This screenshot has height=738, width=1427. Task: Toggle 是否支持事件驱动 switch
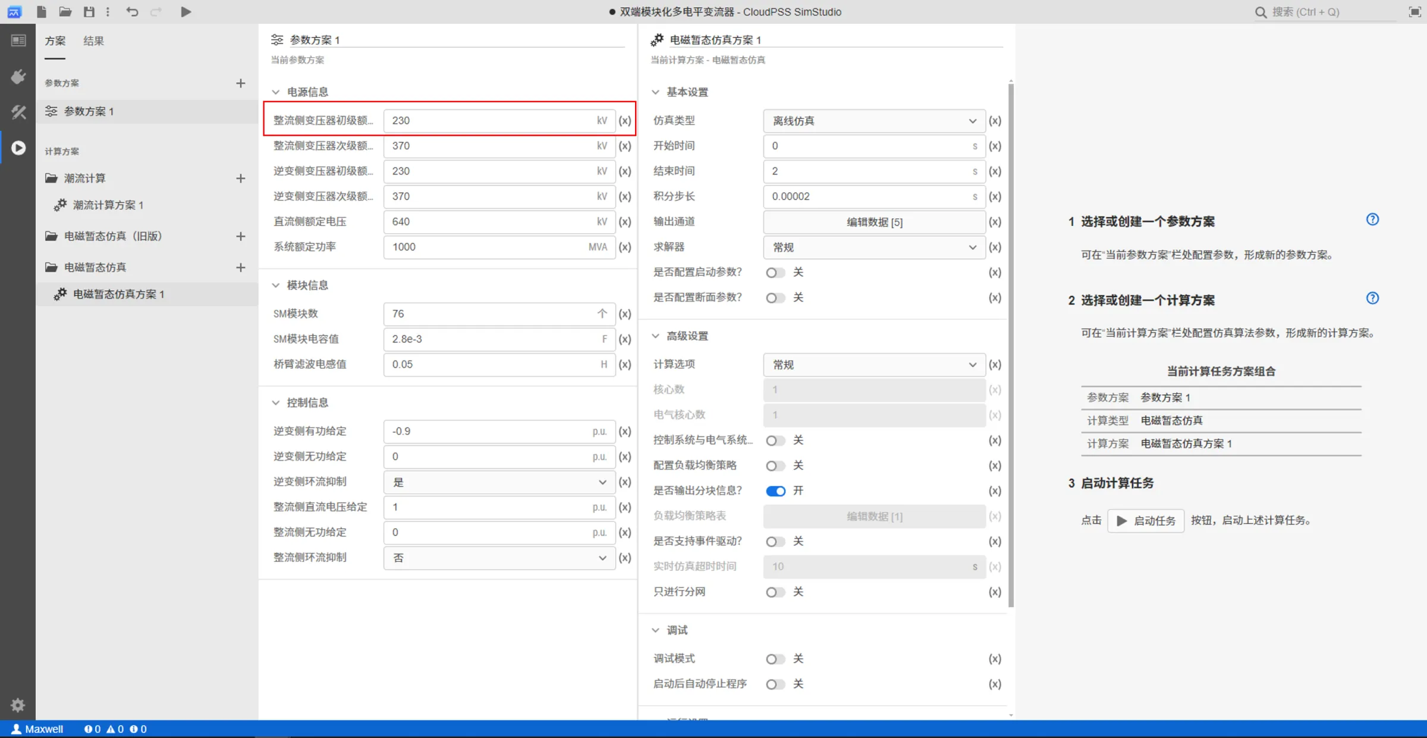pos(775,542)
